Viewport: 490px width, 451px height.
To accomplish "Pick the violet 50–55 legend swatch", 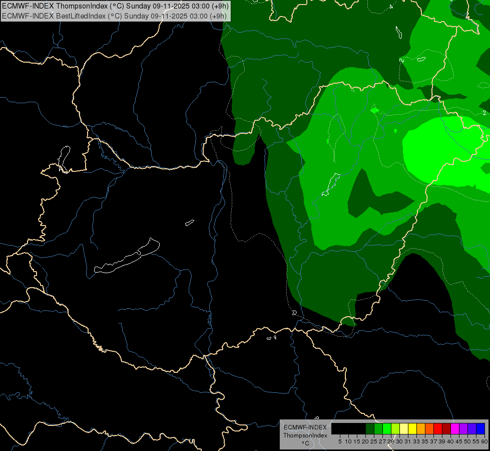I will tap(472, 428).
